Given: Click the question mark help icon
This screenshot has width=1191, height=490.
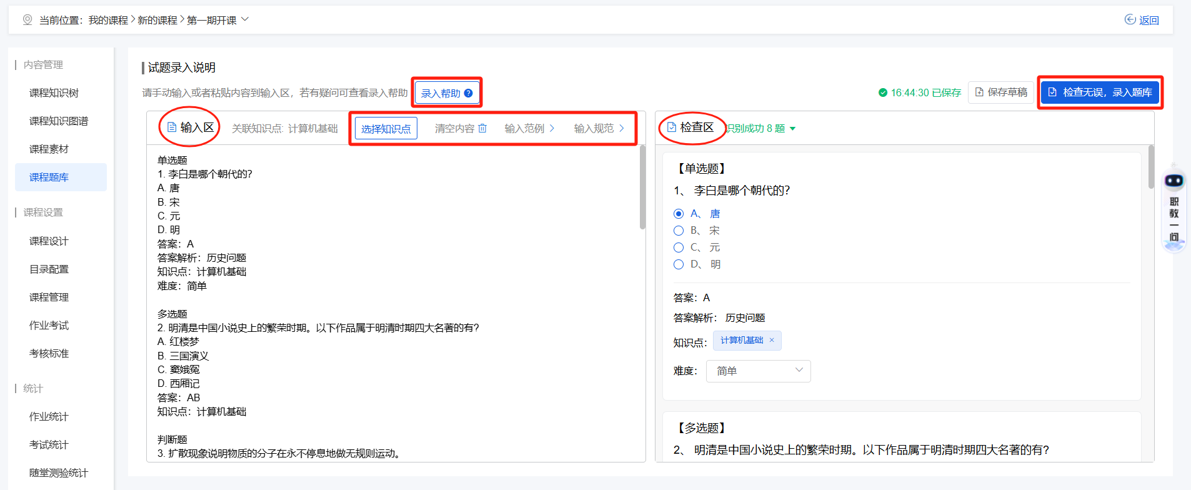Looking at the screenshot, I should pos(468,93).
